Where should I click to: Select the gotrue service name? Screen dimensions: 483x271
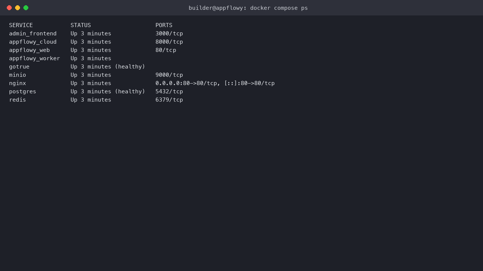click(19, 67)
